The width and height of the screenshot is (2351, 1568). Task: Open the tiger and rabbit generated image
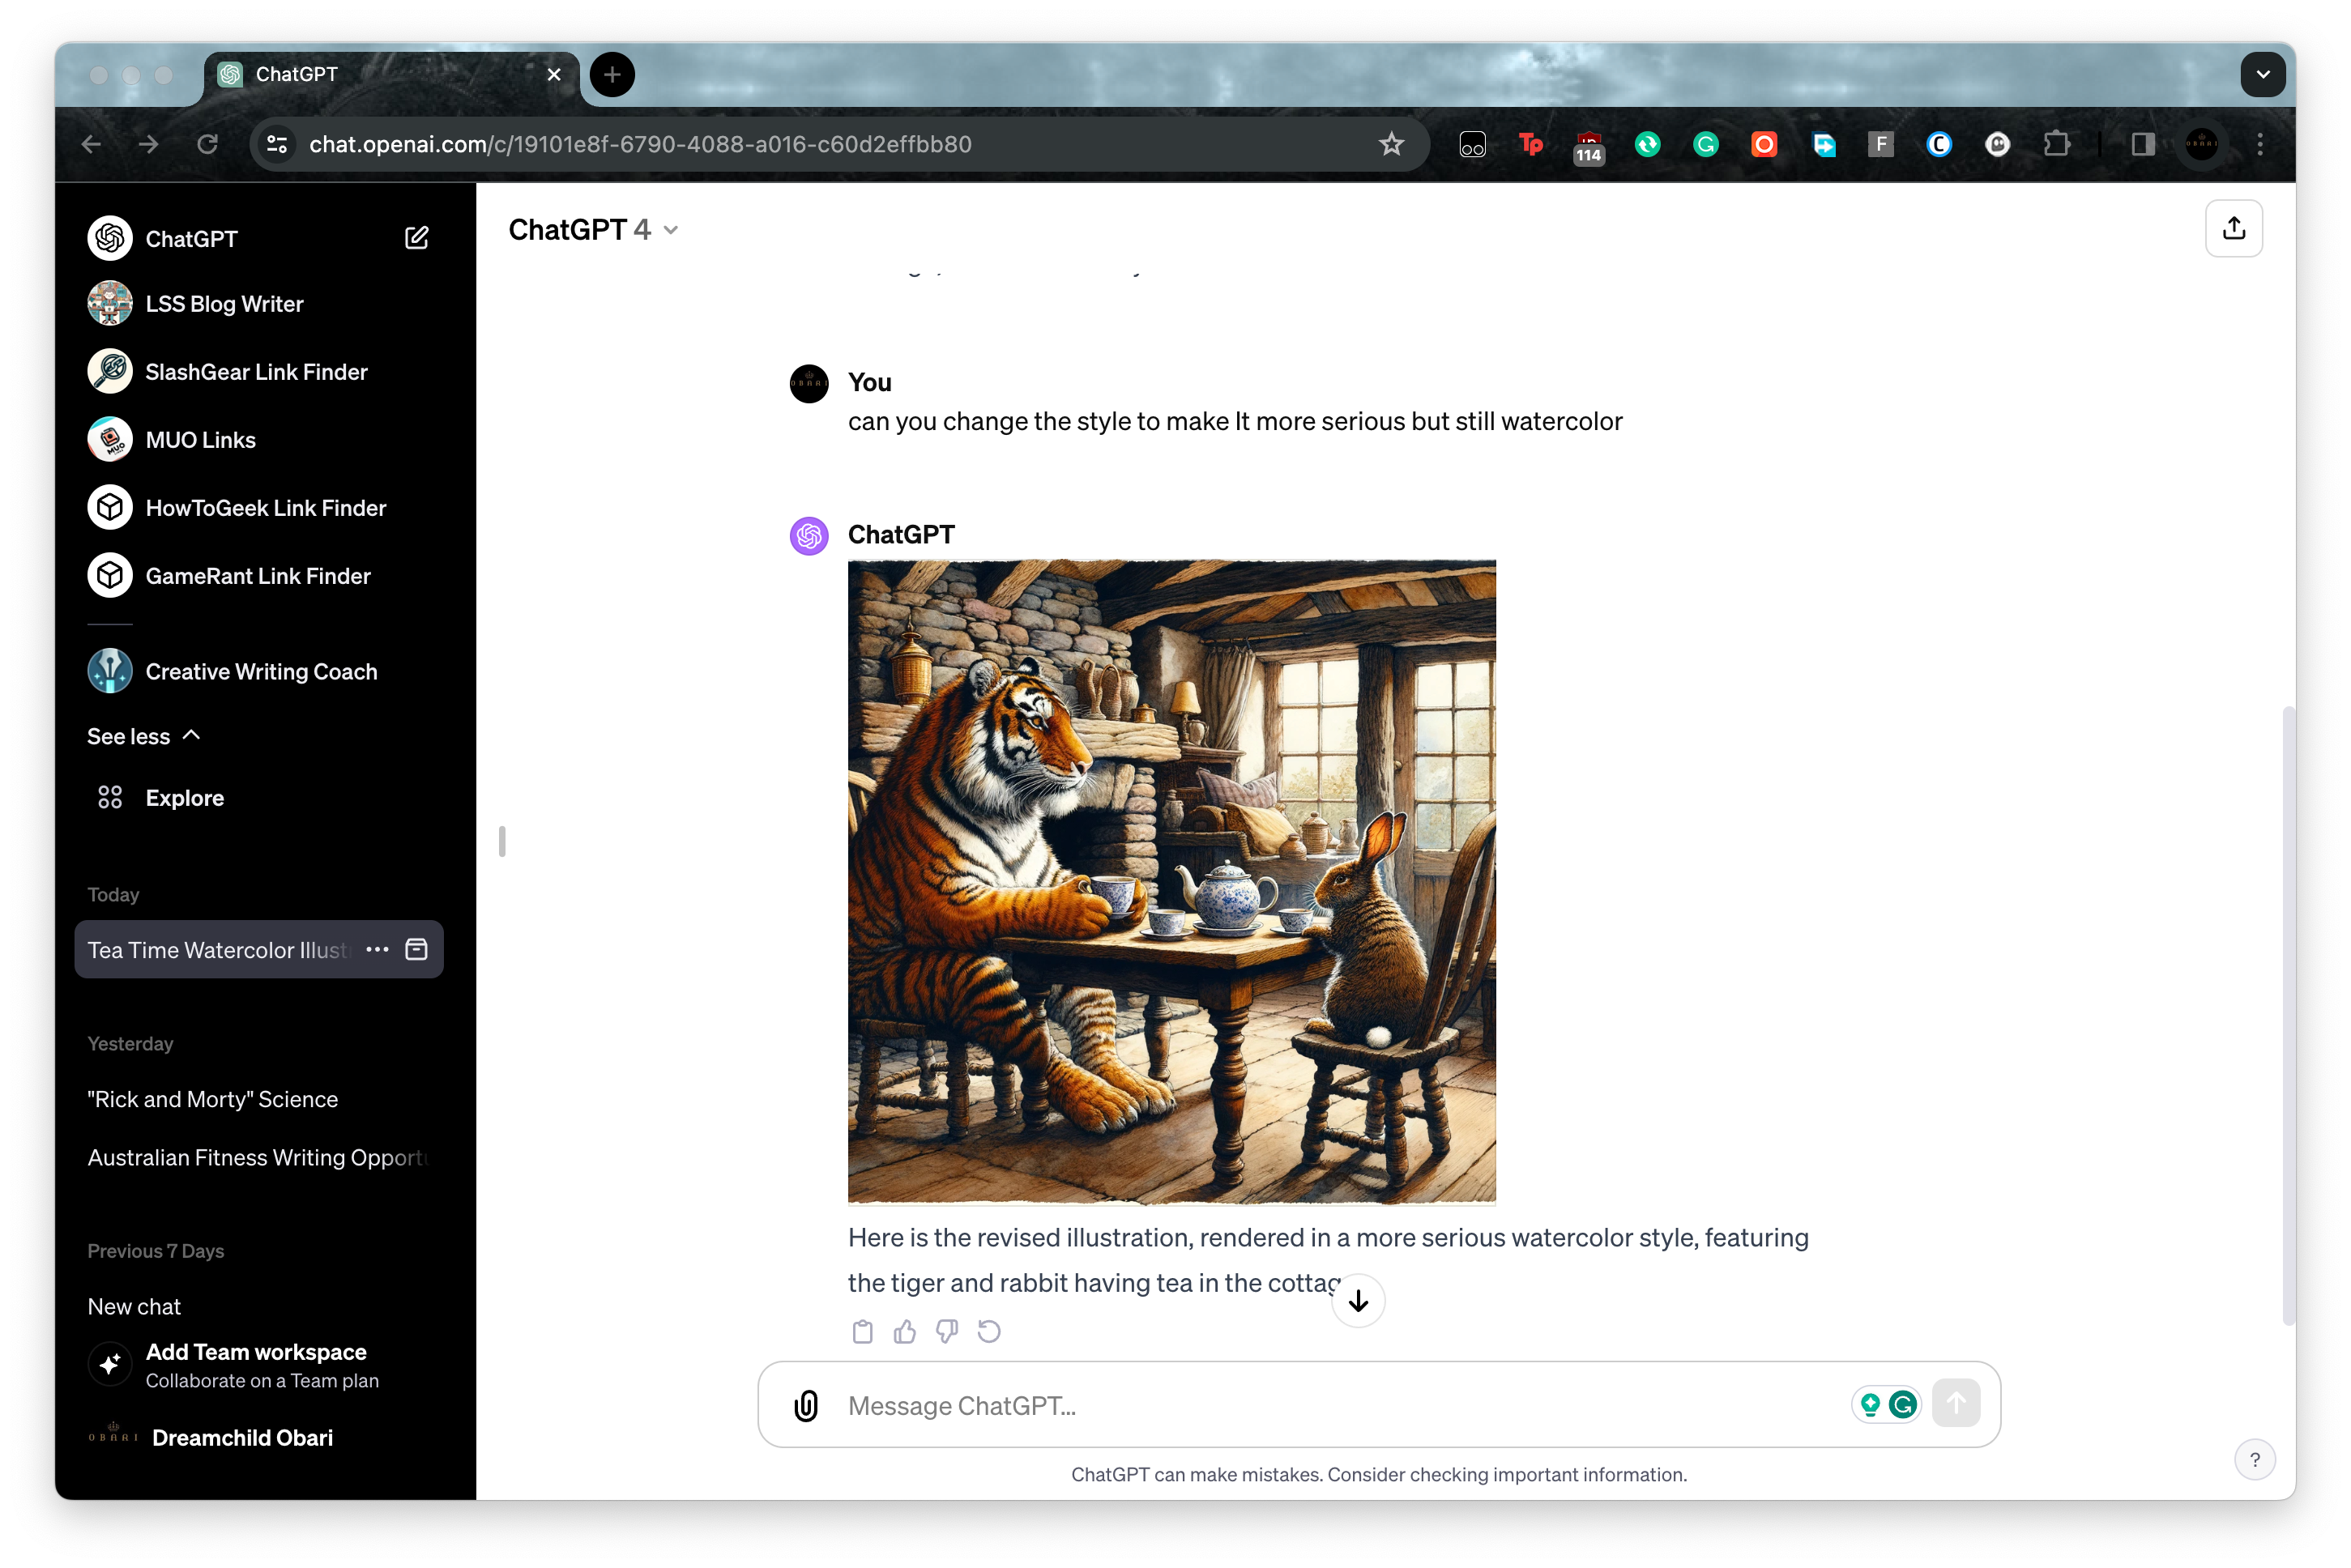(x=1171, y=881)
